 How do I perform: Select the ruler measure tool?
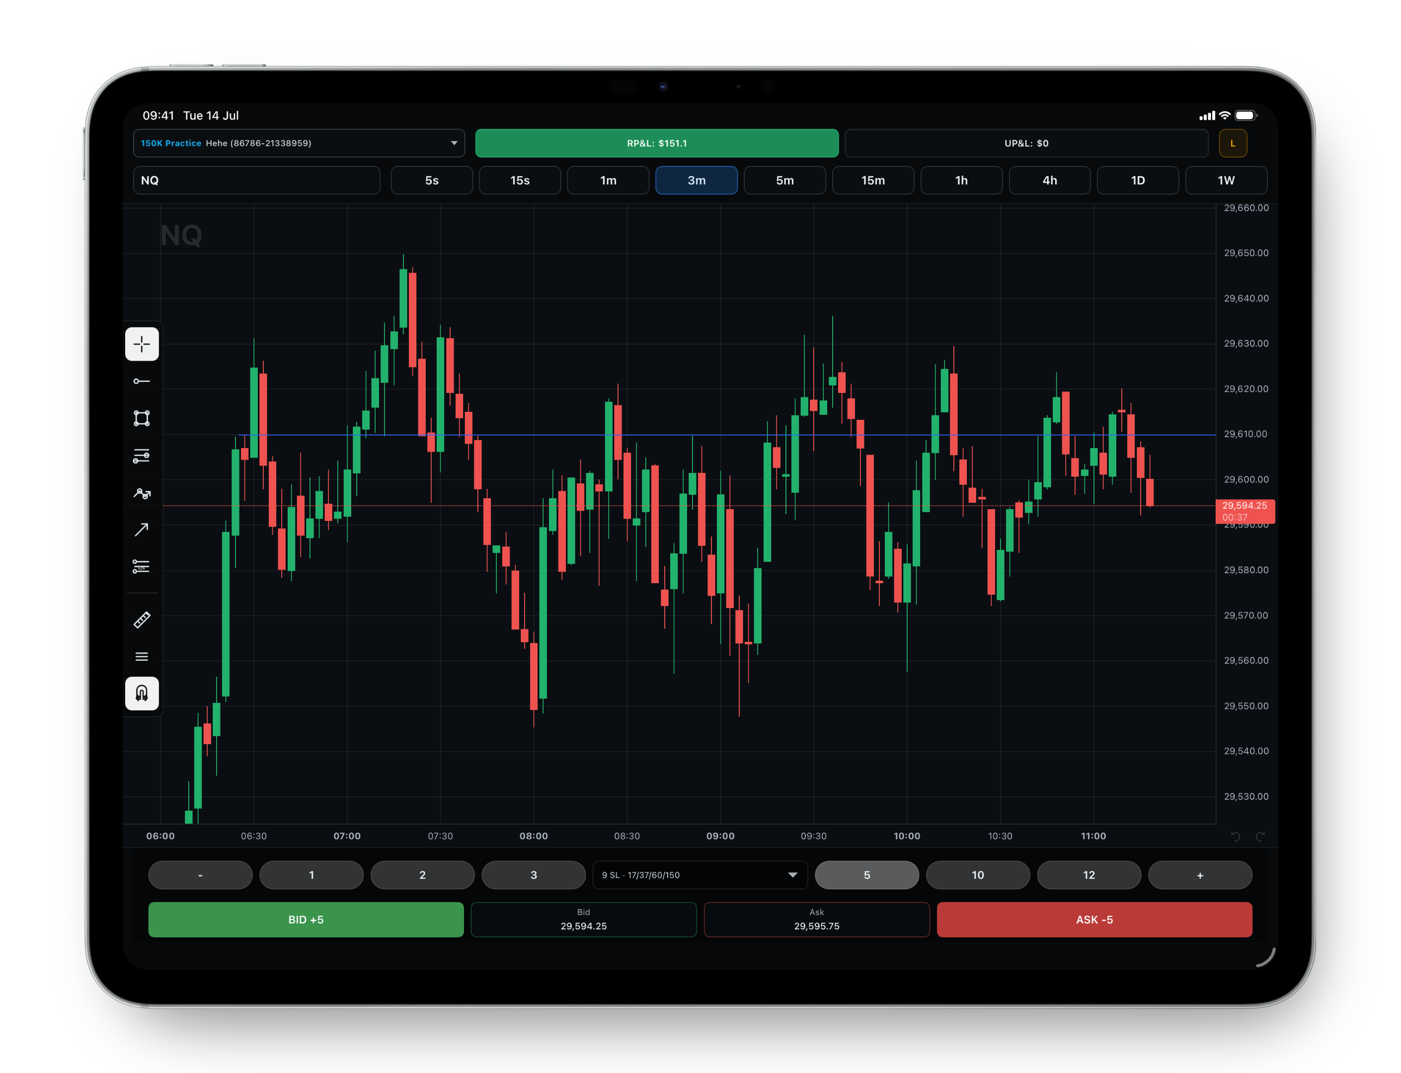pyautogui.click(x=142, y=619)
